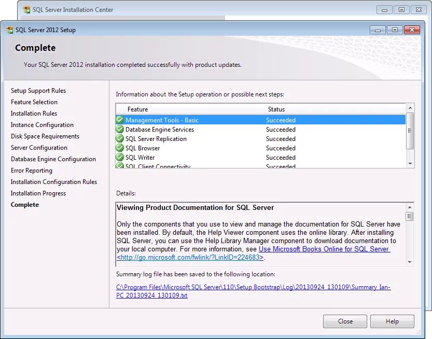
Task: Click Database Engine Configuration step
Action: click(53, 159)
